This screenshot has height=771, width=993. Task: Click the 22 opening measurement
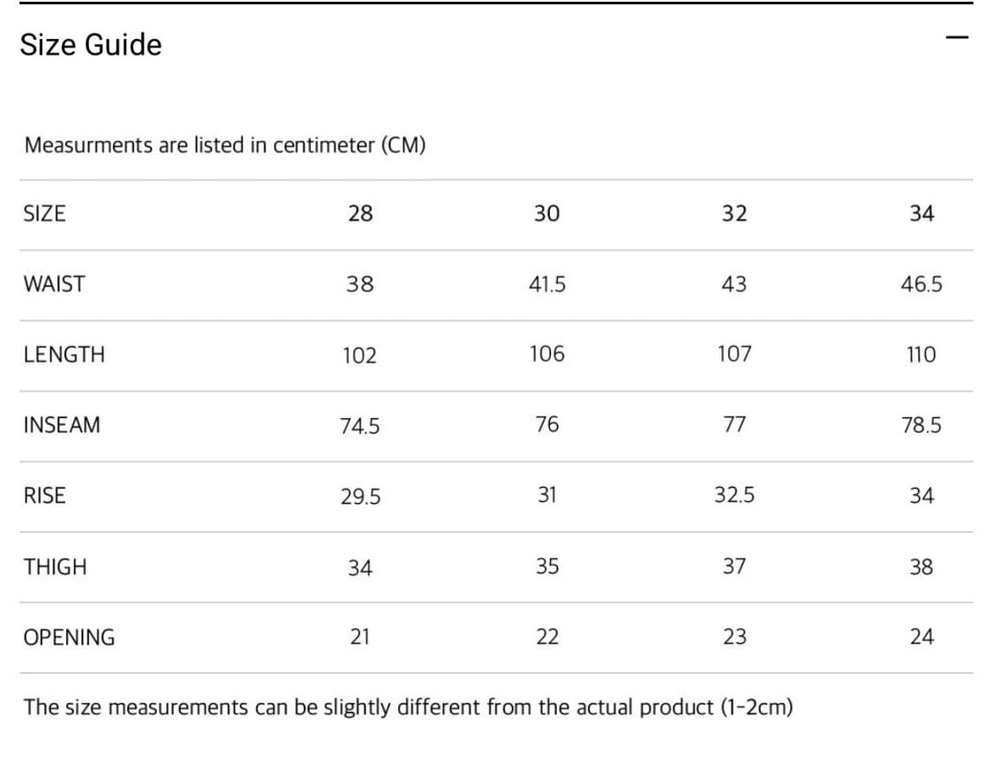point(546,637)
